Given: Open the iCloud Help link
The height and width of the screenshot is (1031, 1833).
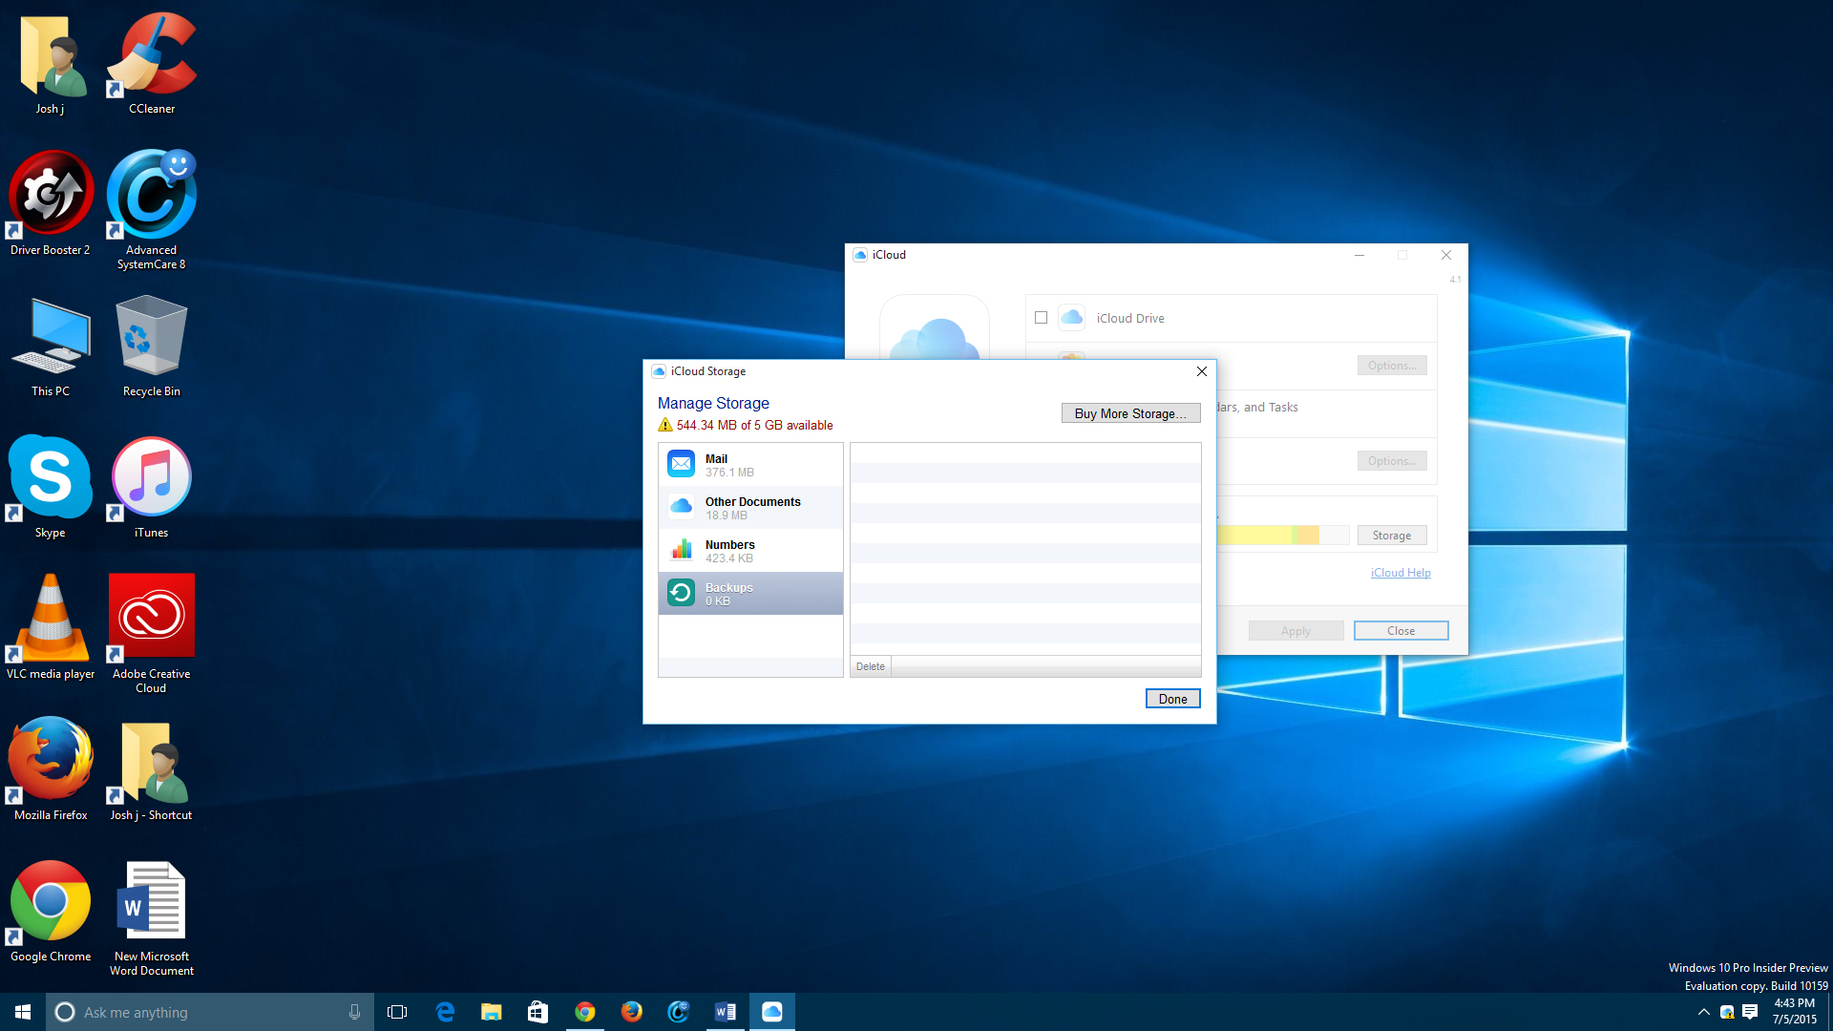Looking at the screenshot, I should click(x=1401, y=573).
